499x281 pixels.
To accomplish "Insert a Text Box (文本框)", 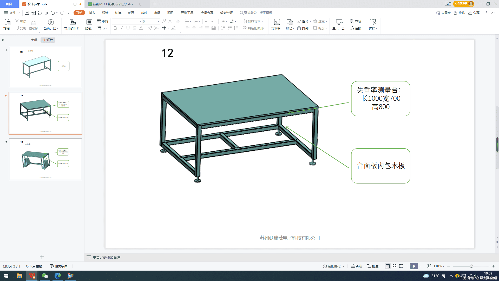I will point(277,25).
